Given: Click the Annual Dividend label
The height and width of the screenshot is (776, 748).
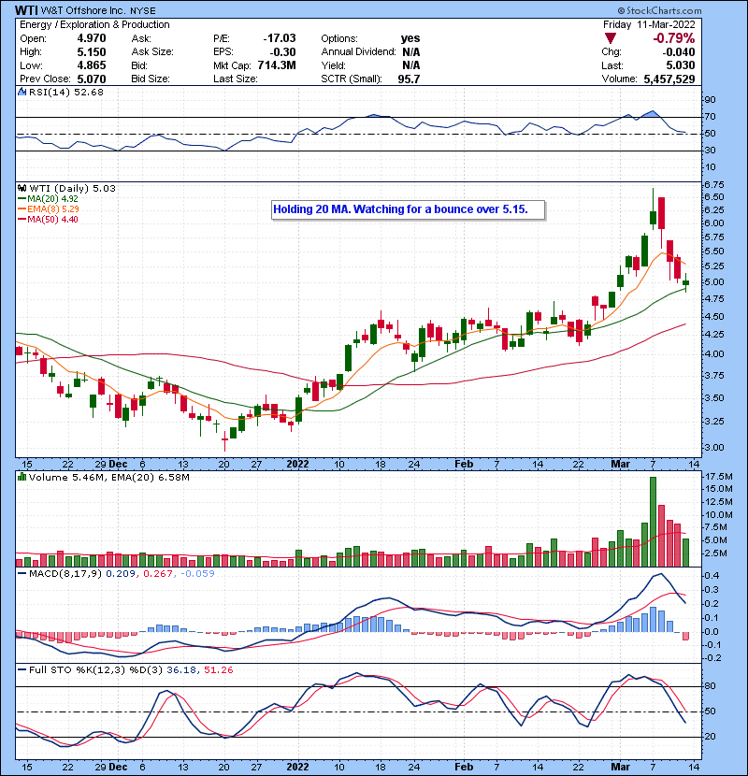Looking at the screenshot, I should [358, 52].
